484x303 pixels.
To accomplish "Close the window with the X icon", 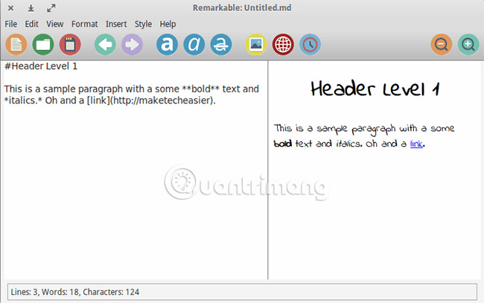I will pos(11,8).
